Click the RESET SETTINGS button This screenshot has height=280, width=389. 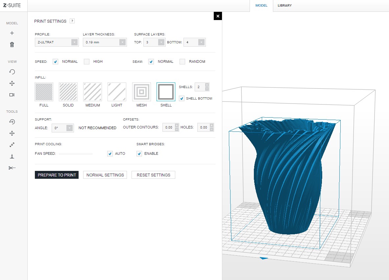coord(153,175)
